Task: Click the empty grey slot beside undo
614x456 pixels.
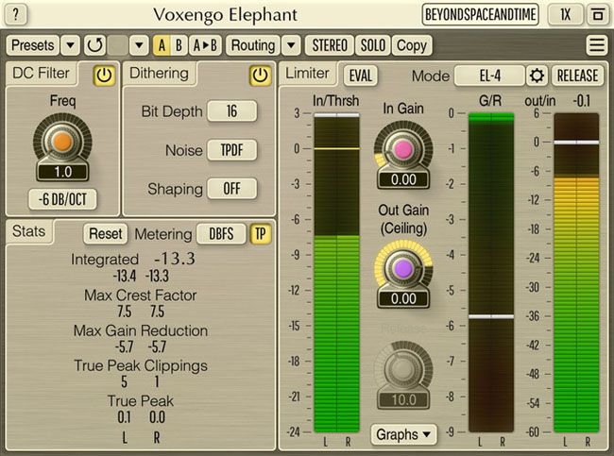Action: [117, 45]
